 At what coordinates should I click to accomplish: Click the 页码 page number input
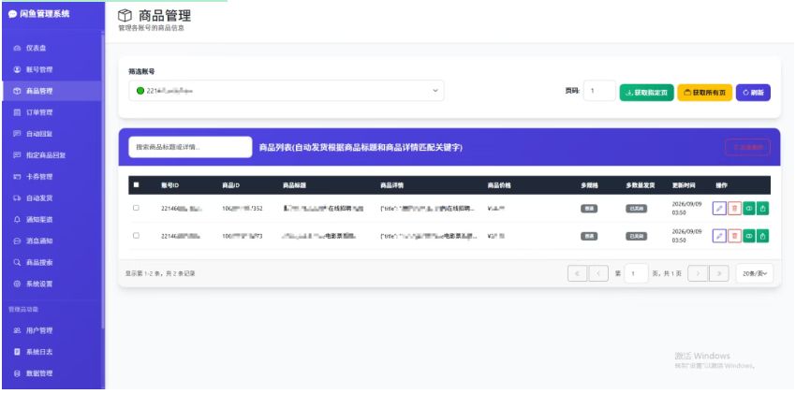tap(599, 92)
